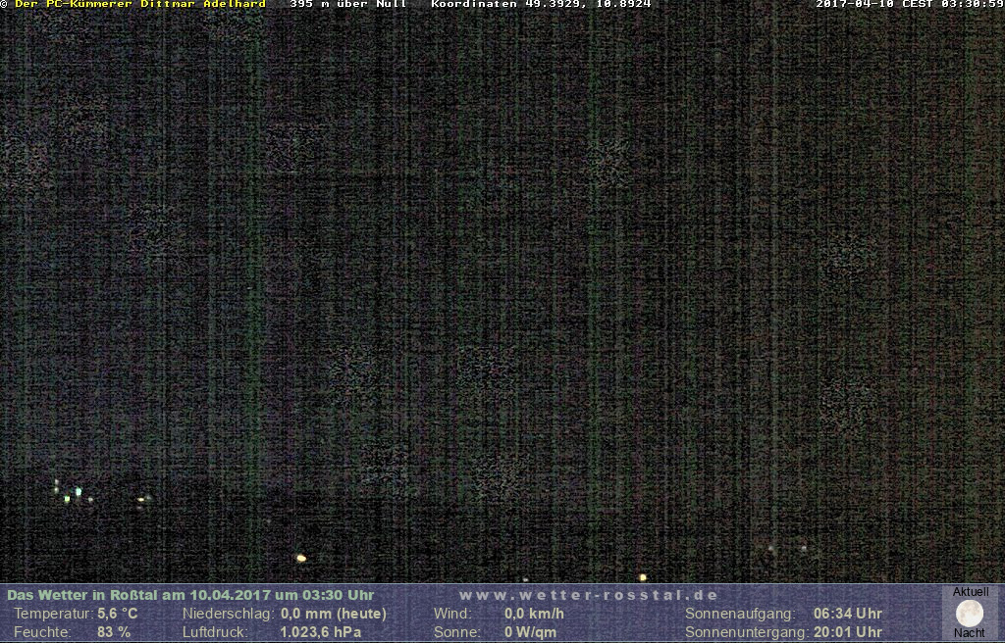Click the Koordinaten 49.3929, 10.8924 text
This screenshot has height=643, width=1005.
coord(541,4)
